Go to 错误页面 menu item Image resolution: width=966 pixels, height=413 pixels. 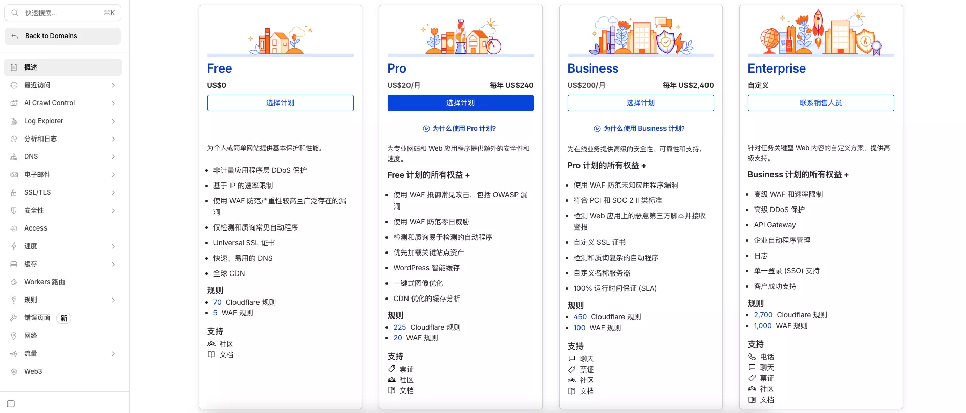pos(37,318)
